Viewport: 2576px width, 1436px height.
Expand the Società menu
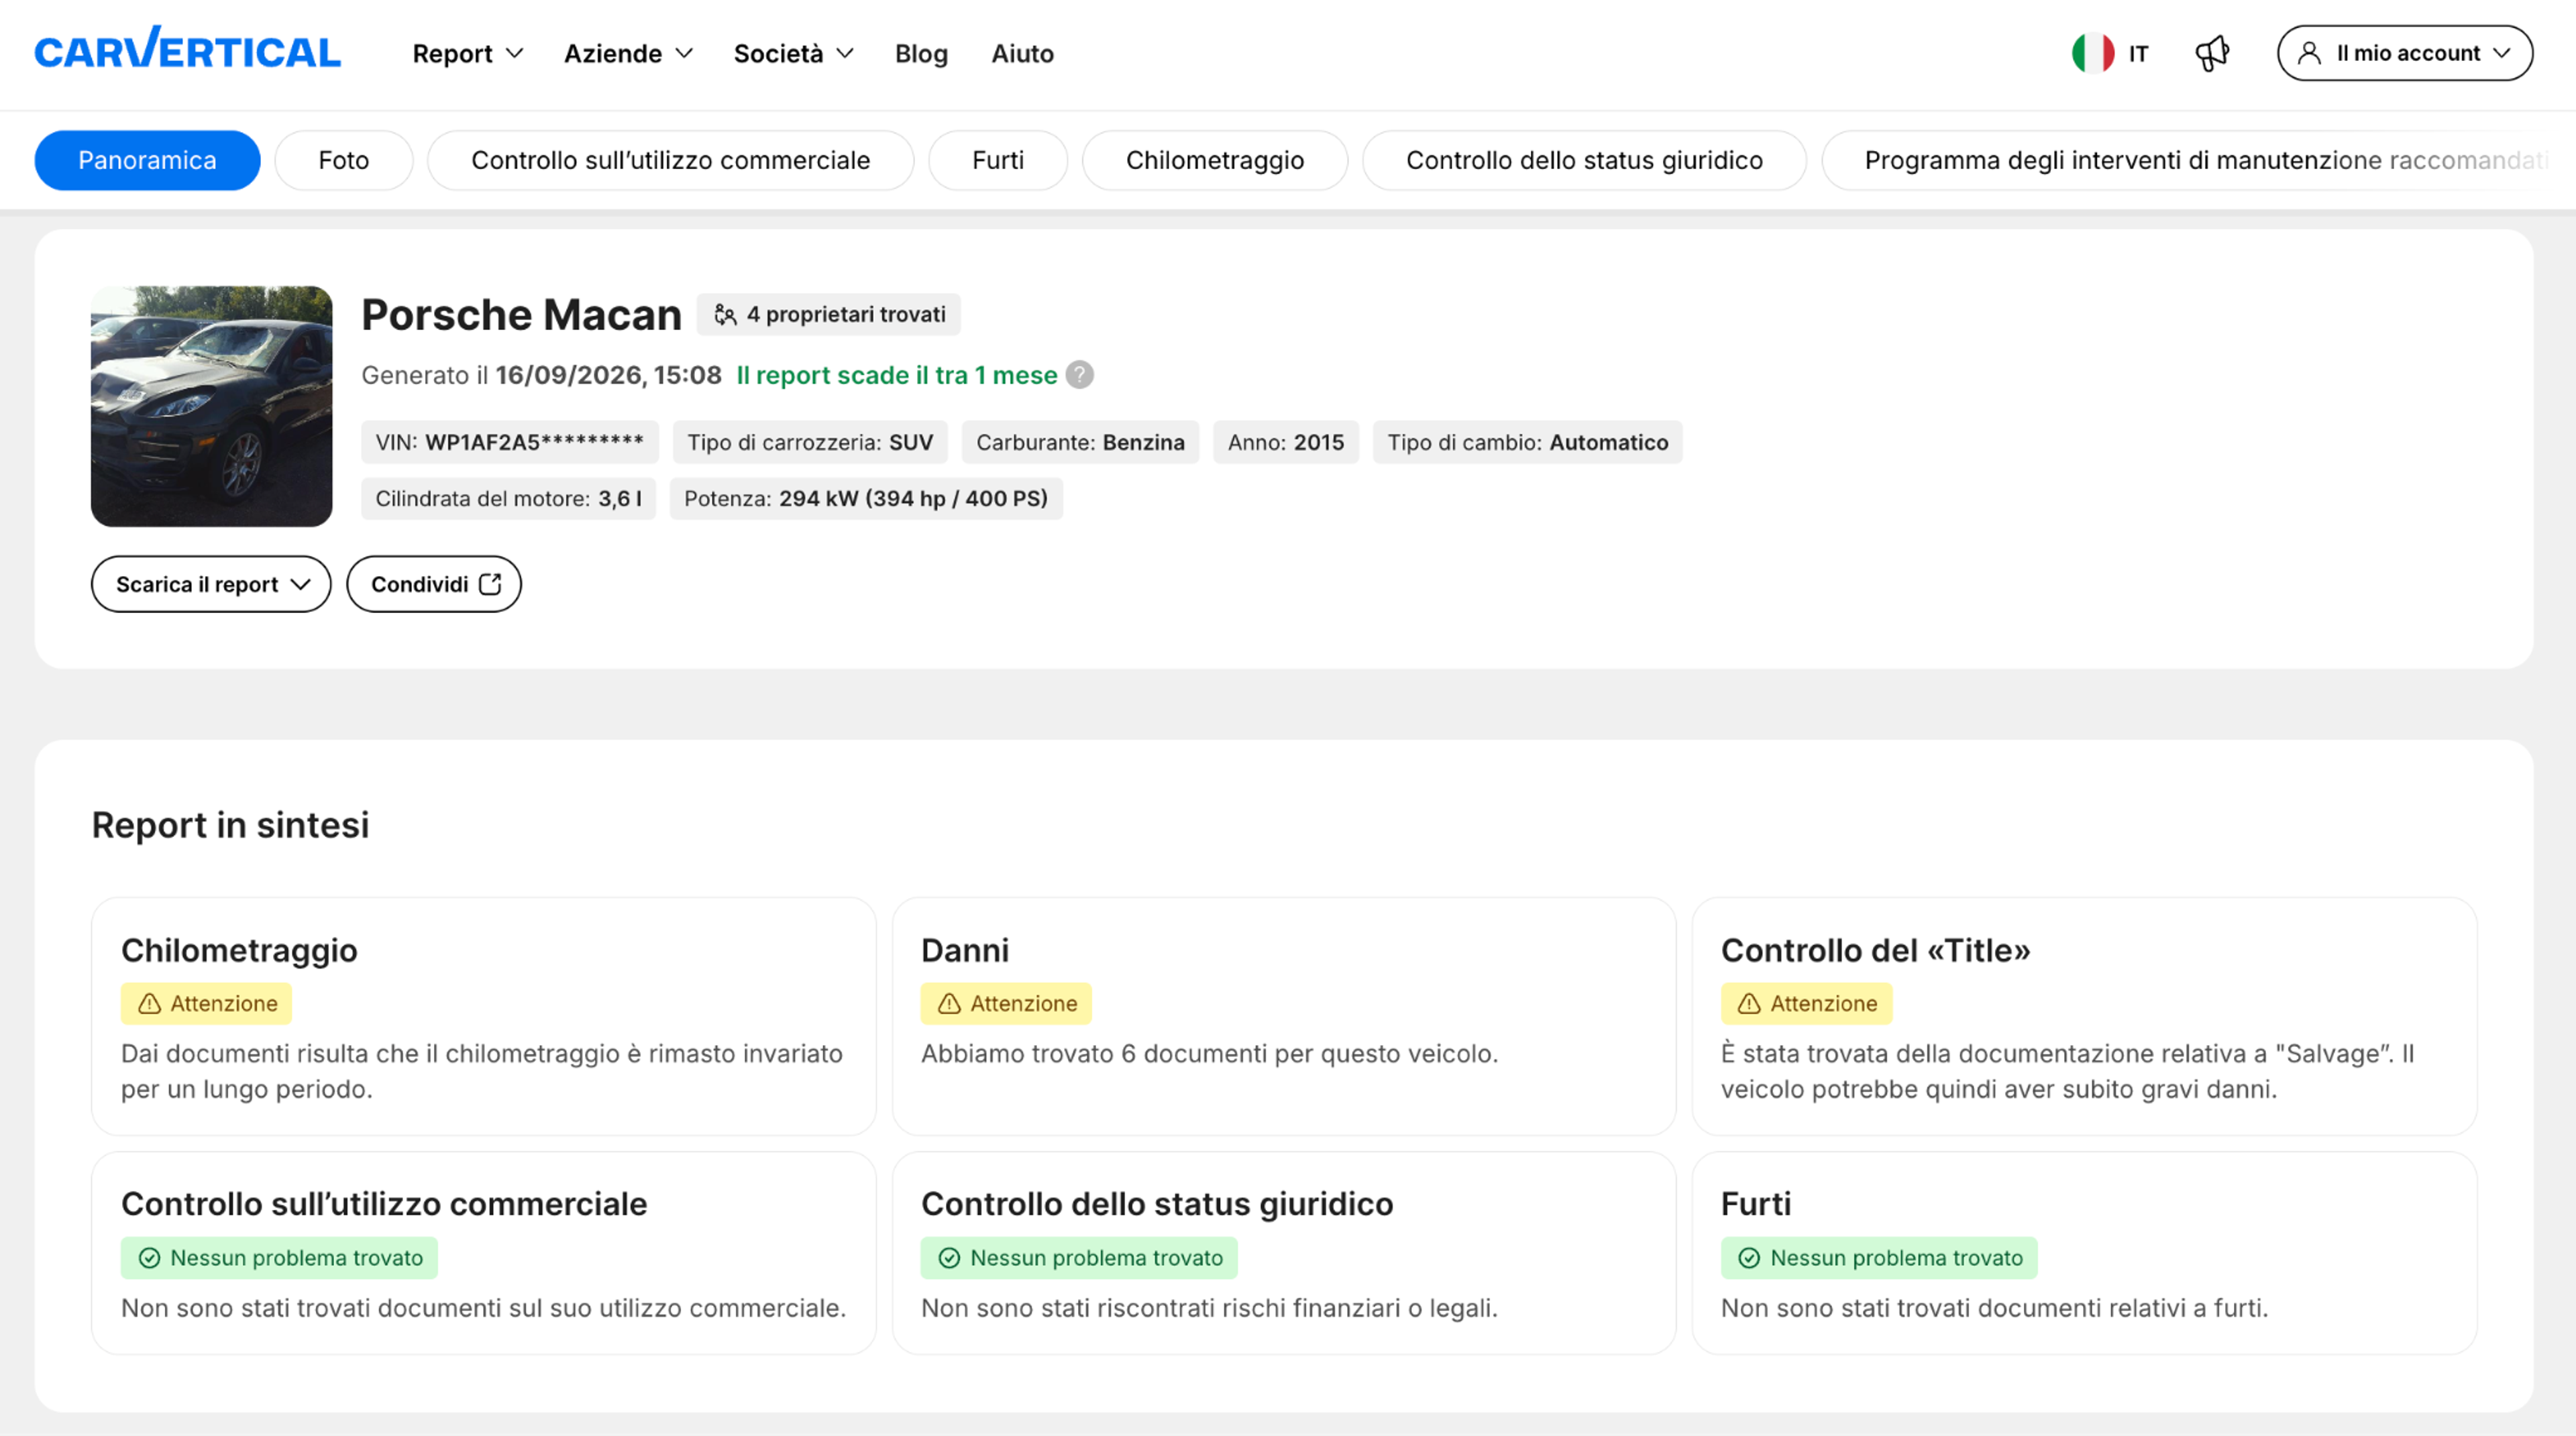(794, 53)
